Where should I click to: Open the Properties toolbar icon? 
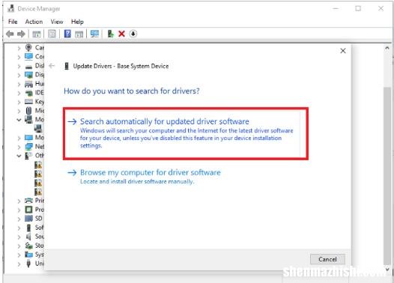click(x=52, y=34)
